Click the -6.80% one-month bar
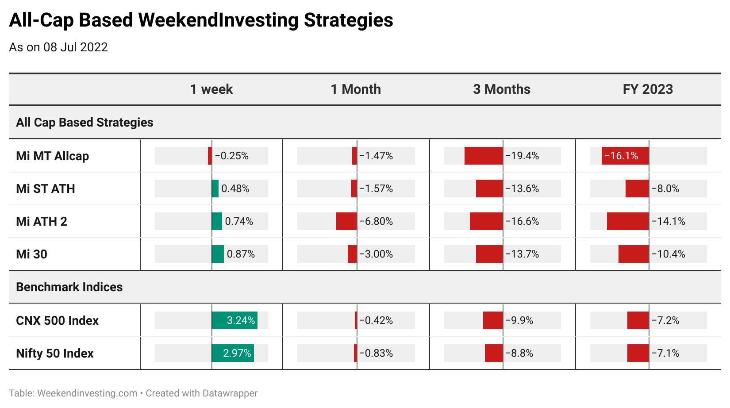 [346, 221]
